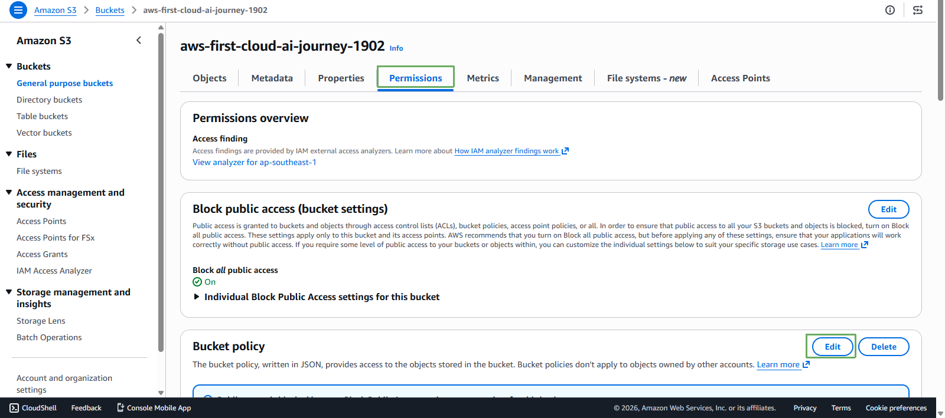The height and width of the screenshot is (418, 945).
Task: Go to Buckets breadcrumb link
Action: (110, 10)
